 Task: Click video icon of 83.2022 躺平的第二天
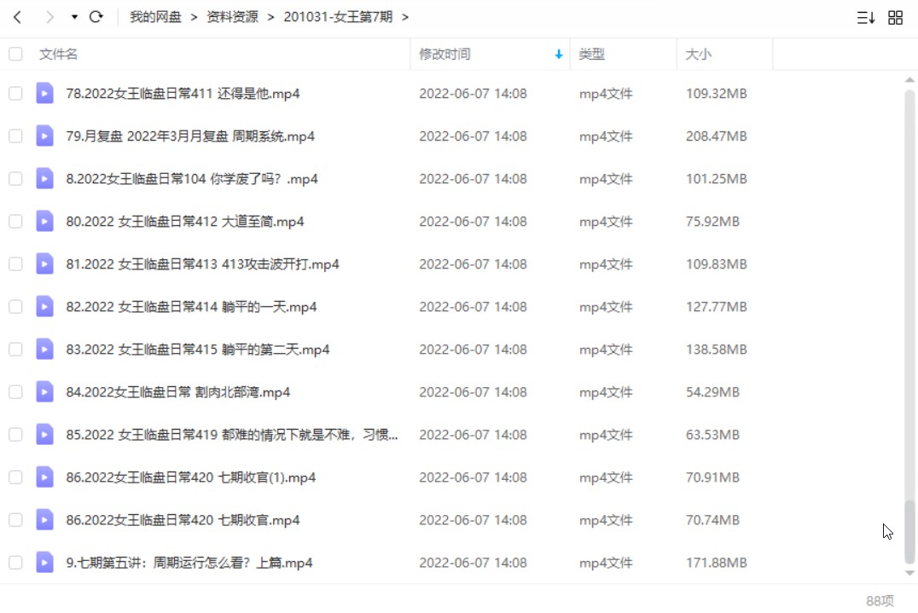click(x=44, y=350)
